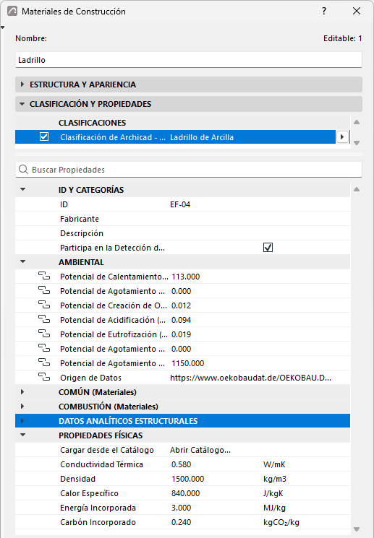Collapse the CLASIFICACIÓN Y PROPIEDADES panel

pyautogui.click(x=189, y=104)
